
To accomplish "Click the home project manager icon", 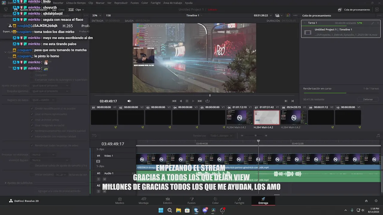I will [366, 201].
